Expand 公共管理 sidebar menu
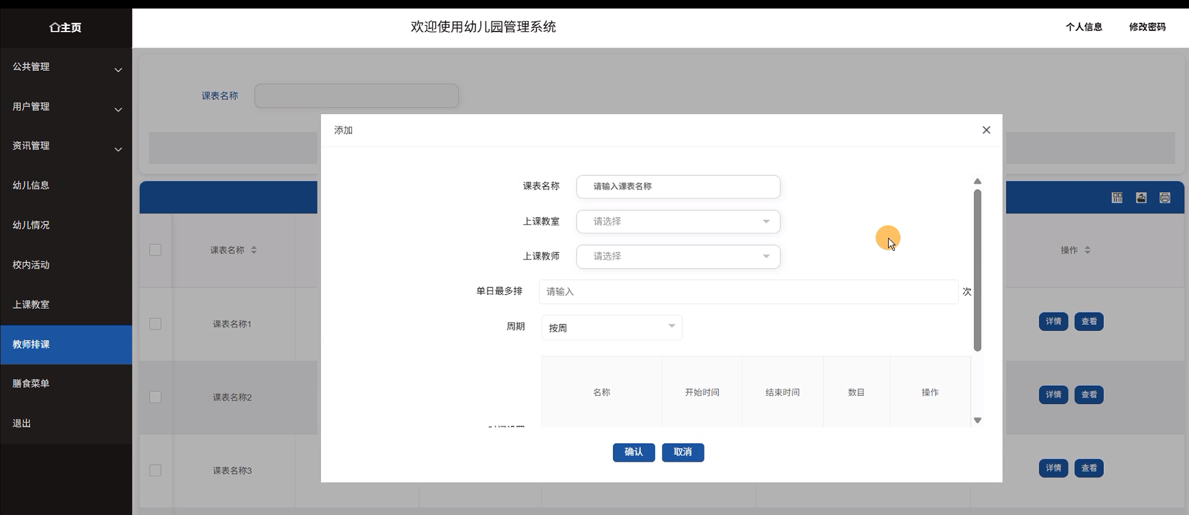This screenshot has height=515, width=1189. pos(65,67)
